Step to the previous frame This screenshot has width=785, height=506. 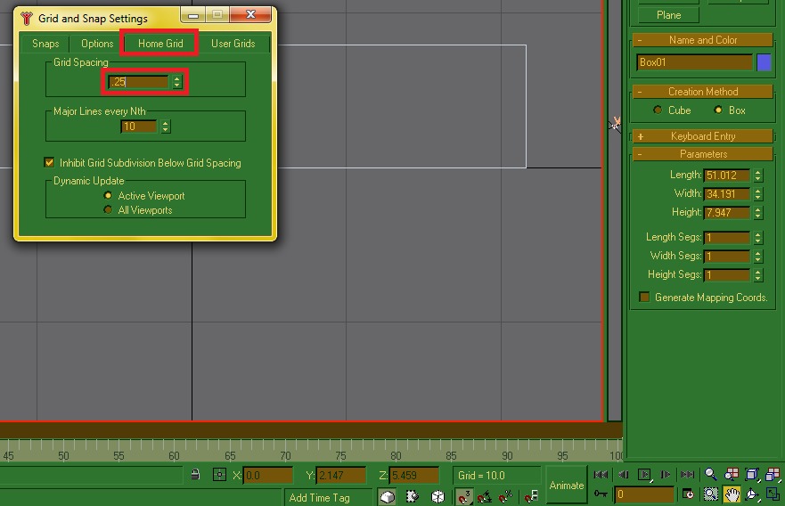[x=624, y=475]
